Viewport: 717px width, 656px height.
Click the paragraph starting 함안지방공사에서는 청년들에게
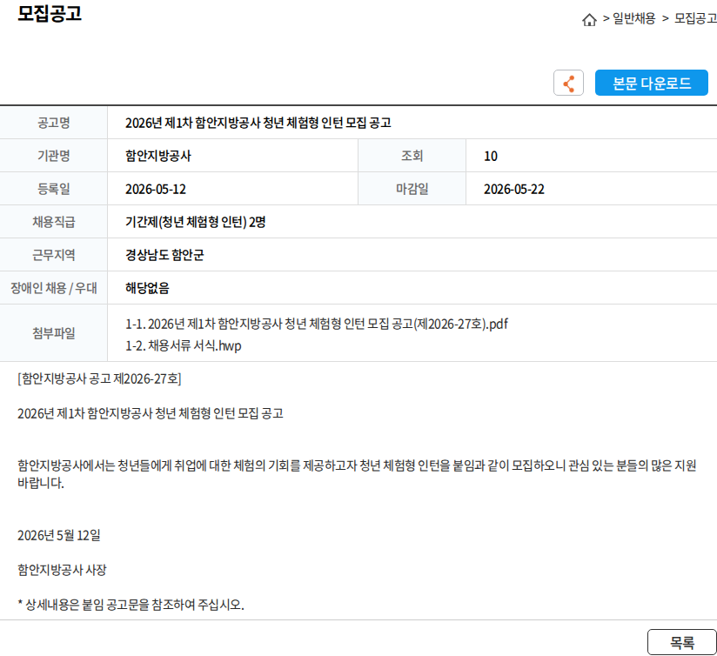357,474
